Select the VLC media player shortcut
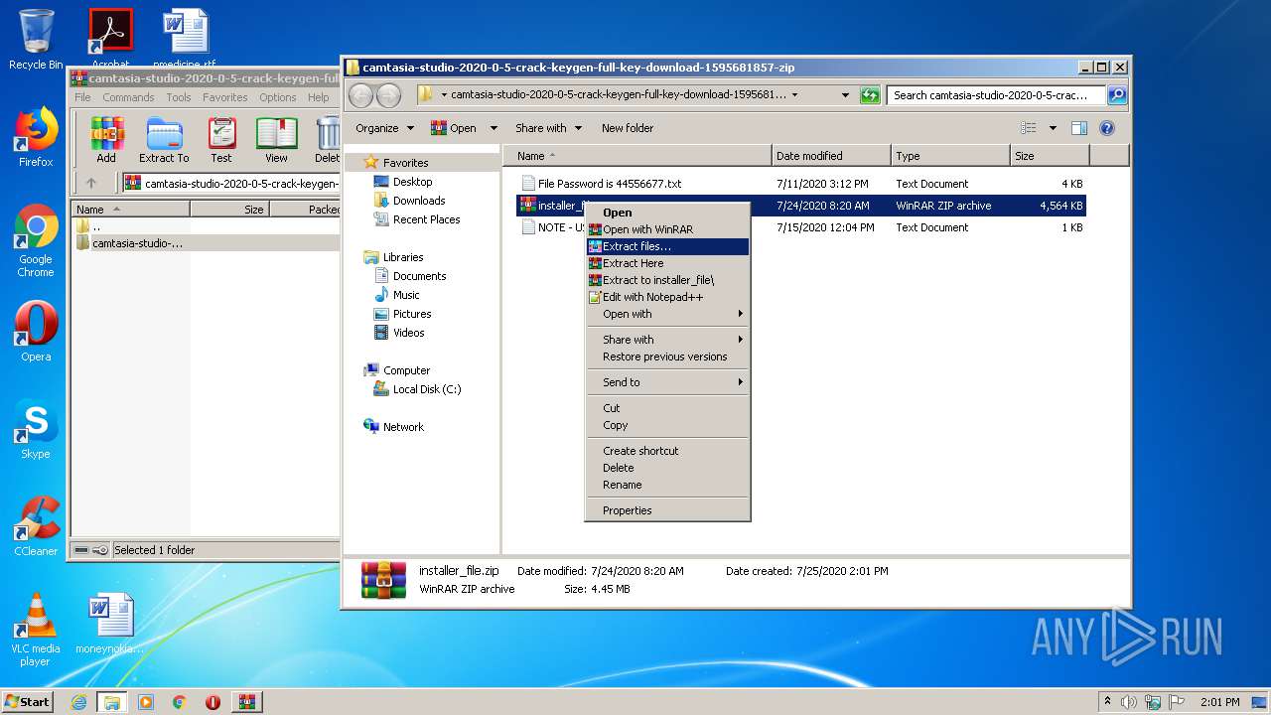Image resolution: width=1271 pixels, height=715 pixels. (36, 630)
